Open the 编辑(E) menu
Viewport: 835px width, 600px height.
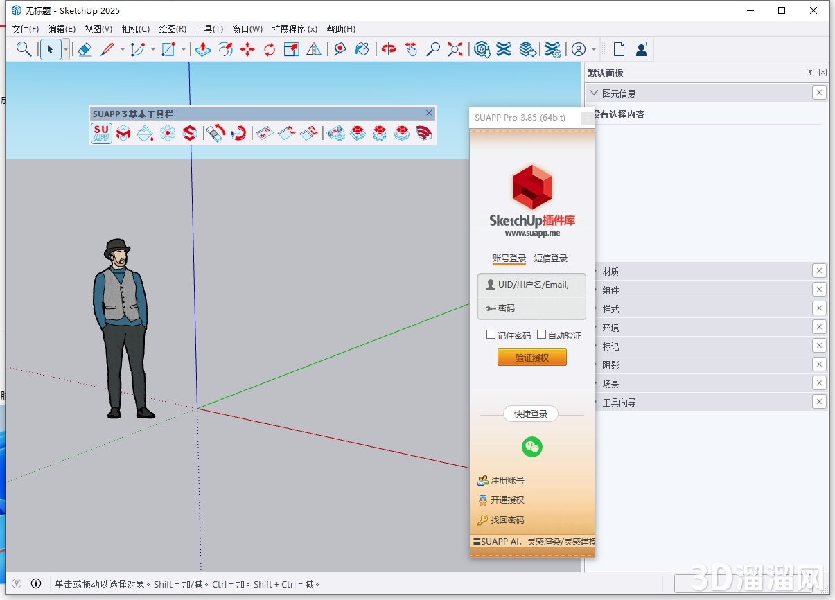point(62,29)
